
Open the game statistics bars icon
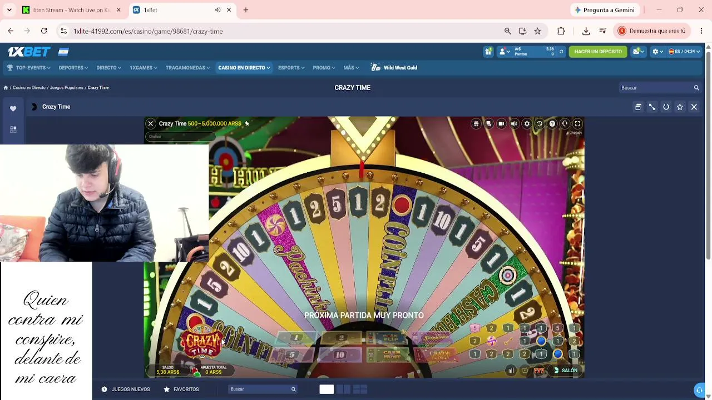(511, 371)
